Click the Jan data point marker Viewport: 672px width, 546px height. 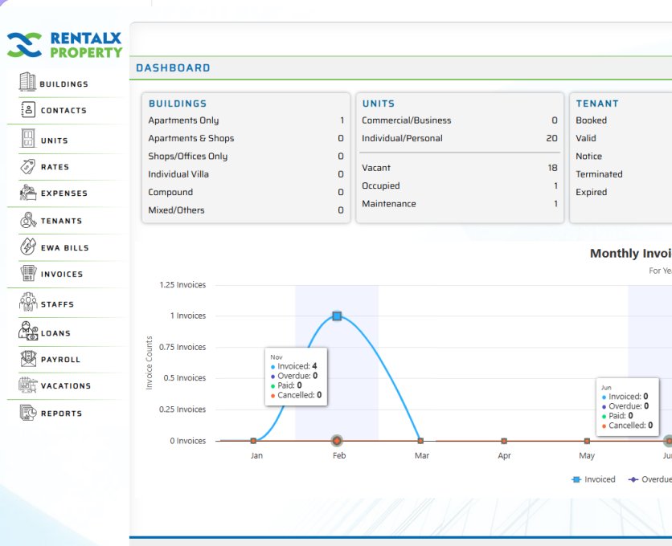[253, 441]
